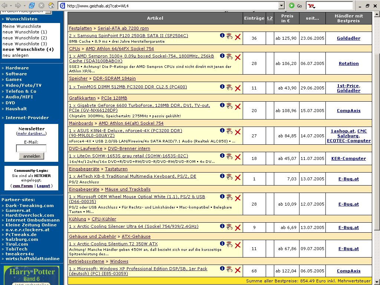Click hand icon for LiteOn SOHW-1653S
Screen dimensions: 380x285
click(229, 156)
